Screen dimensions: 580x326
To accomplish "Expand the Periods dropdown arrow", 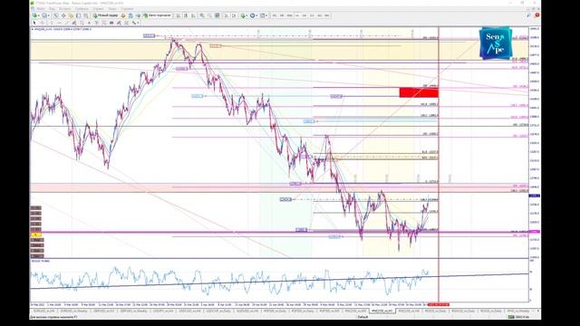I will pos(256,15).
